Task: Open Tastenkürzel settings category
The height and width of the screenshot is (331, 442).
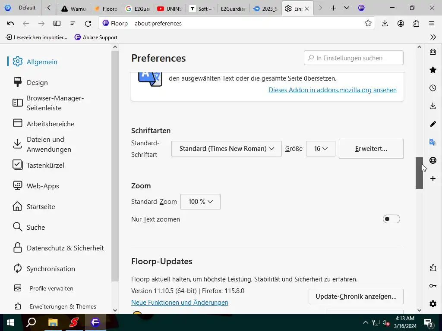Action: click(x=45, y=165)
